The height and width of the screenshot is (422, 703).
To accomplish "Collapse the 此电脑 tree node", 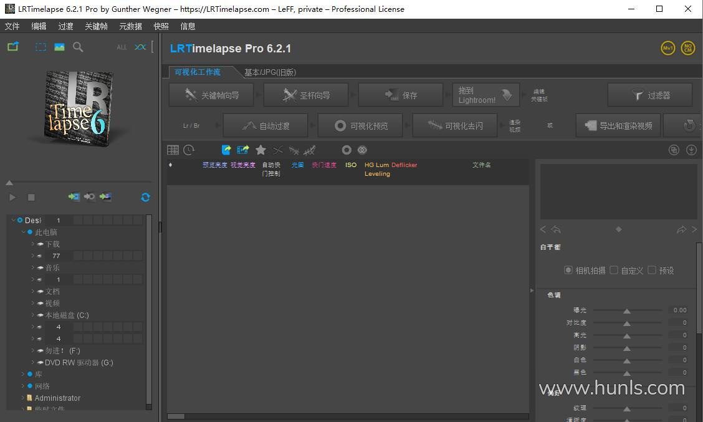I will click(23, 233).
